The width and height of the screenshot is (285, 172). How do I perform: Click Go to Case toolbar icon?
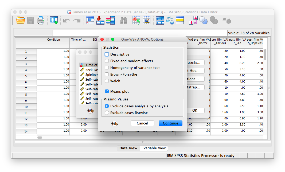coord(90,20)
